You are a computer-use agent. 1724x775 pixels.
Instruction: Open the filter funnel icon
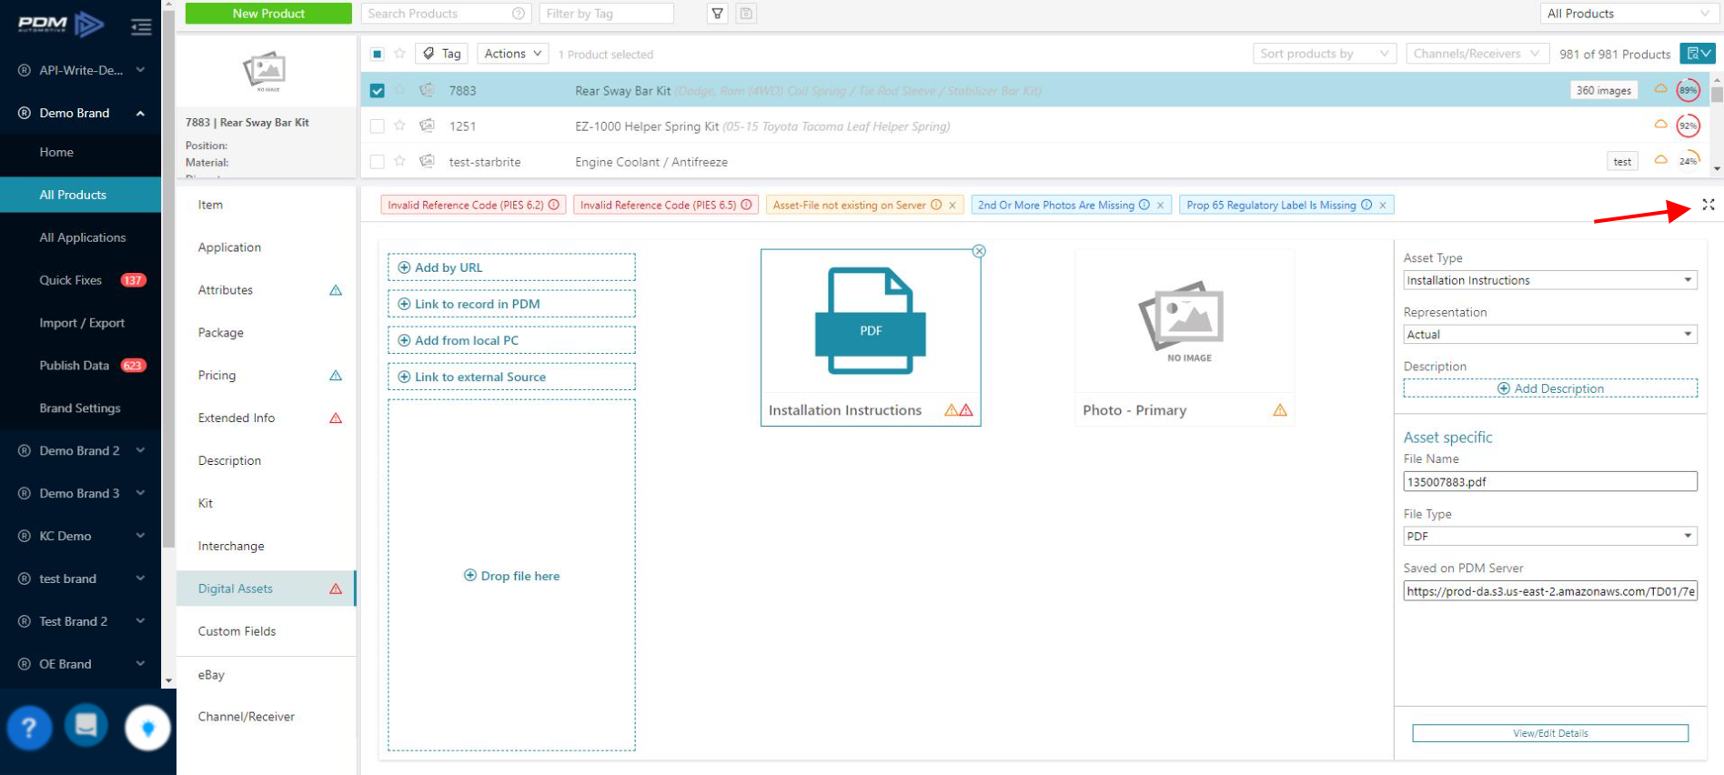[x=718, y=14]
